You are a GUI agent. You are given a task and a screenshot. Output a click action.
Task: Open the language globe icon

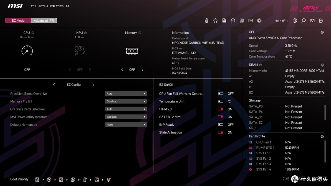point(295,20)
